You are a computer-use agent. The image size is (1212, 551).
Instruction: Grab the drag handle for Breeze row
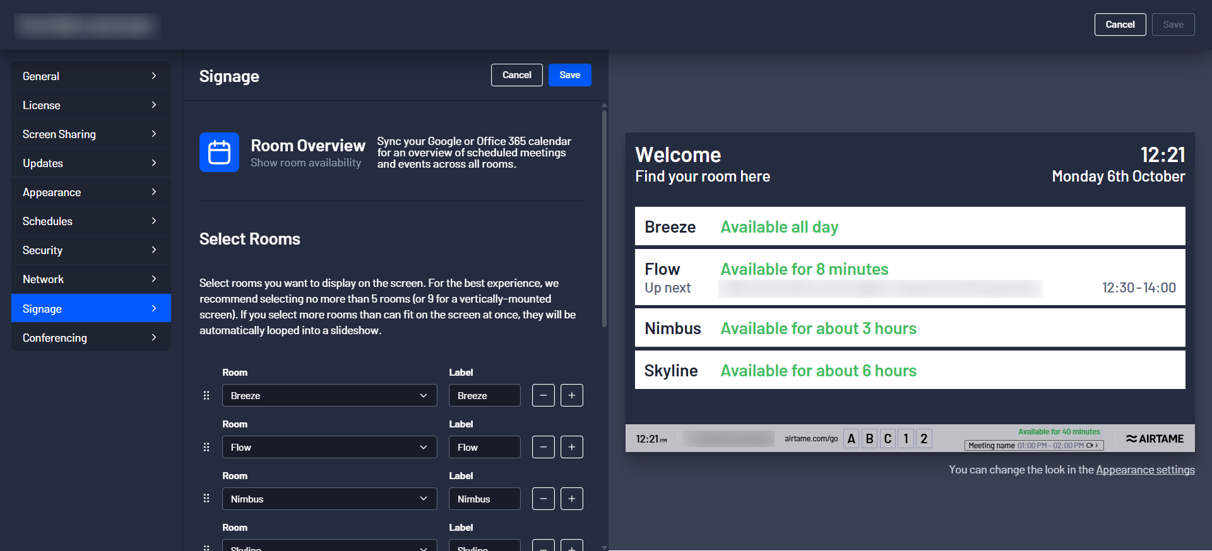click(x=206, y=395)
